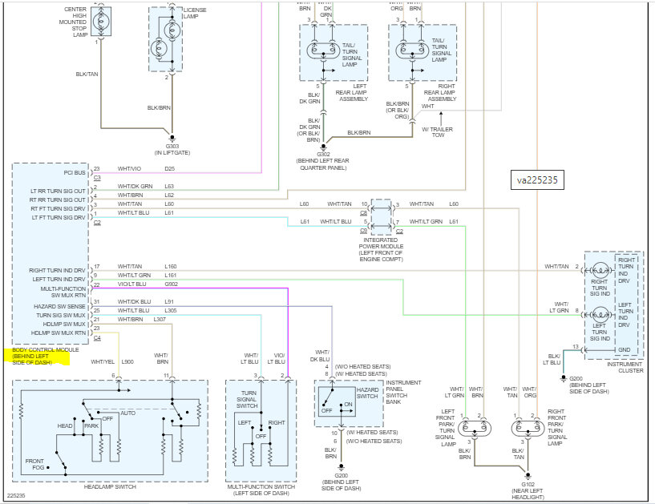Select the RIGHT REAR LAMP ASSEMBLY label
The image size is (655, 504).
pos(440,92)
